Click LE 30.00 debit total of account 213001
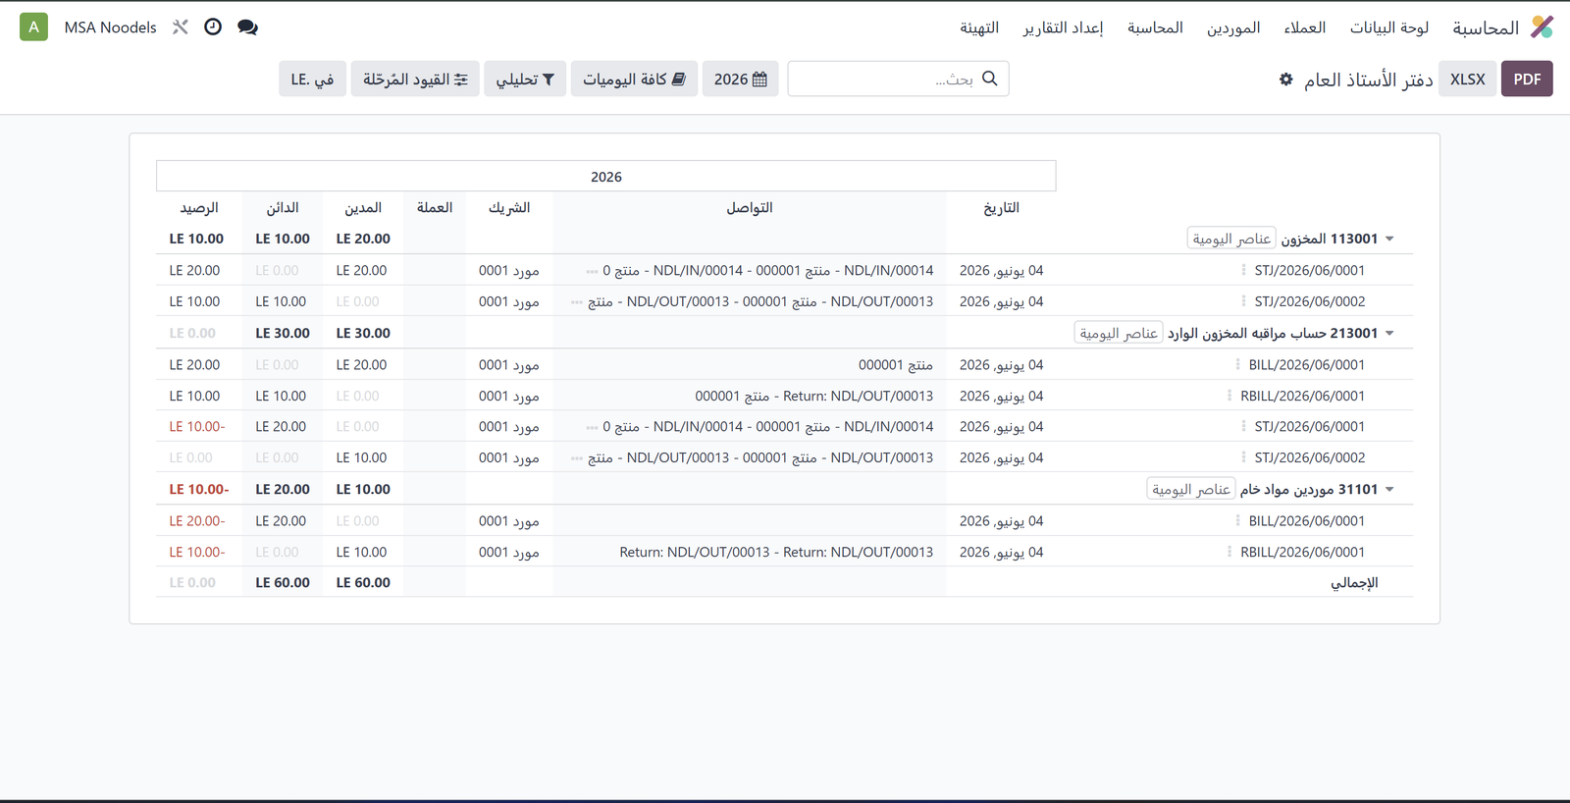The width and height of the screenshot is (1570, 803). [x=363, y=333]
